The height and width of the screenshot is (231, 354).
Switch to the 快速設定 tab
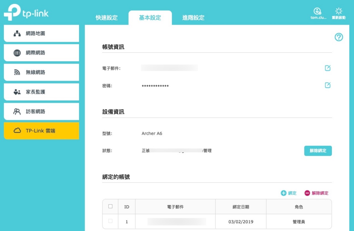[x=106, y=18]
